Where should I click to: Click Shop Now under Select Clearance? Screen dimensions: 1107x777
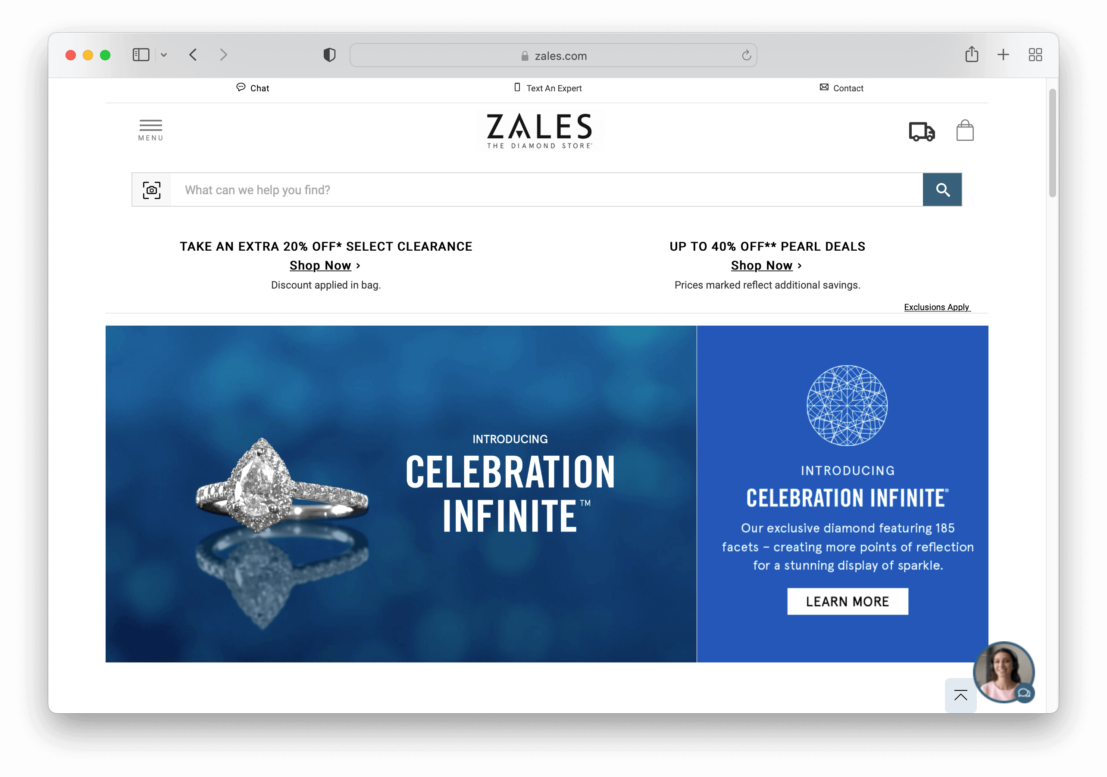coord(320,265)
